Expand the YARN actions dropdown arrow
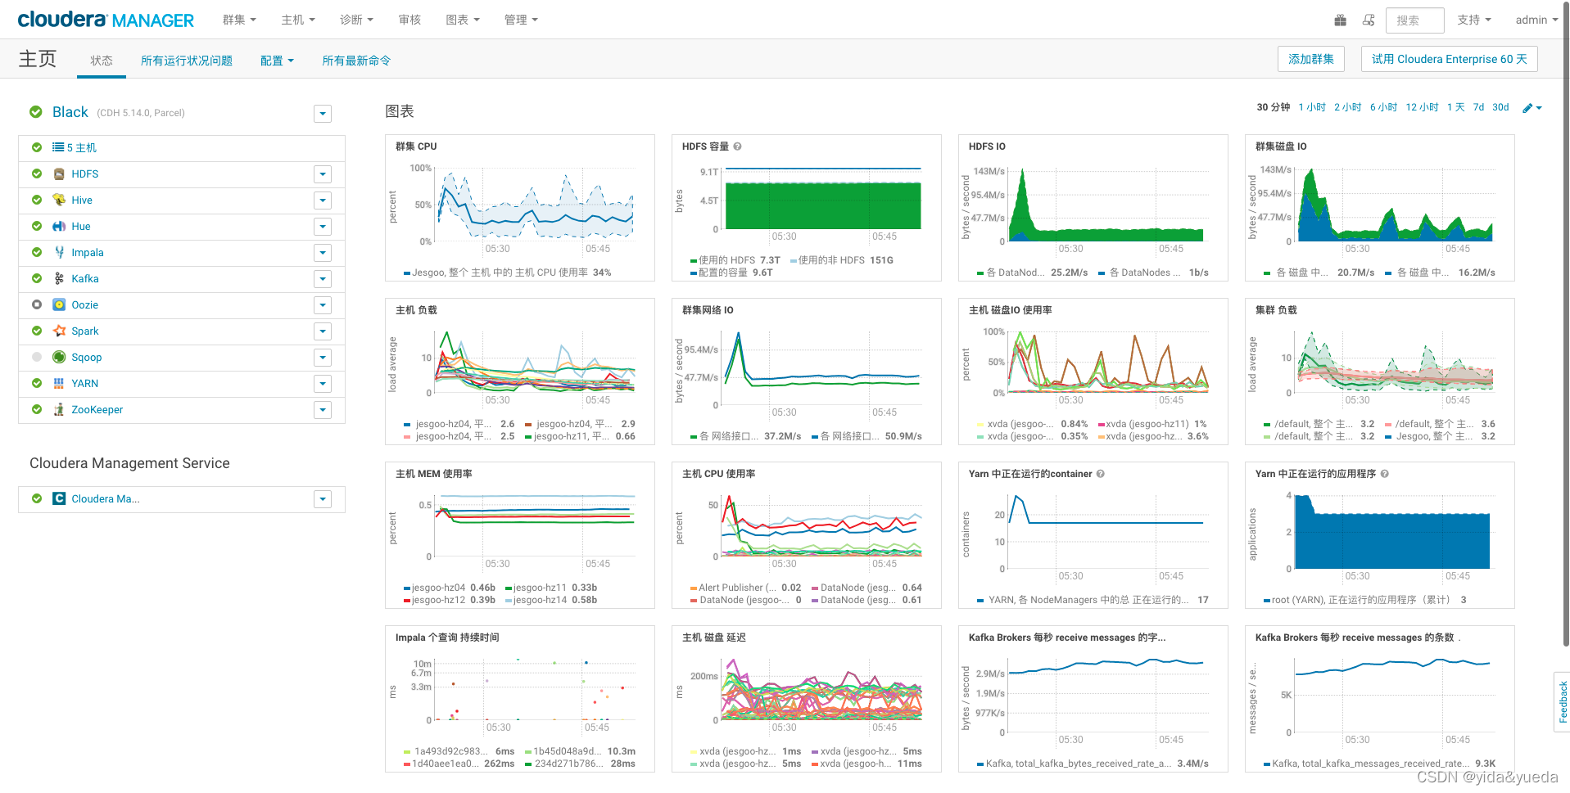This screenshot has width=1570, height=793. click(x=323, y=384)
